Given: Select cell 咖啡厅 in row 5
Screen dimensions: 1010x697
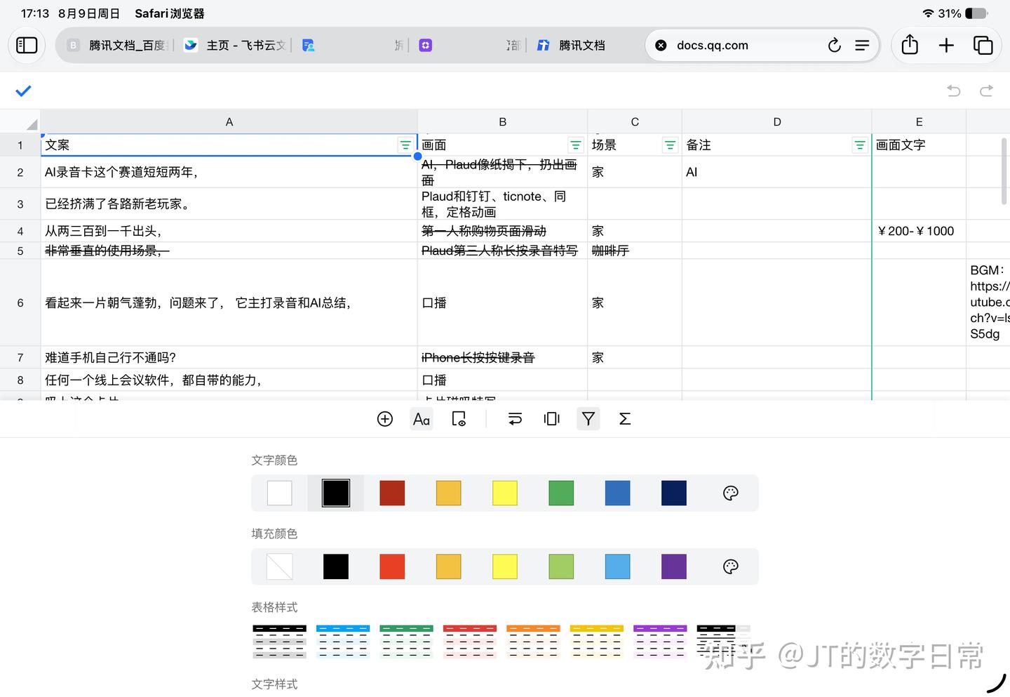Looking at the screenshot, I should tap(634, 251).
